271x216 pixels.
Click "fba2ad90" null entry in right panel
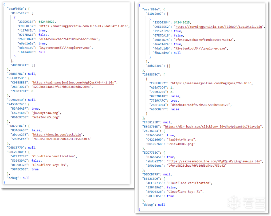click(167, 53)
